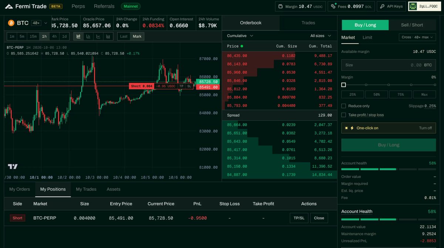The image size is (444, 248).
Task: Click the green dot beside Price header
Action: click(x=242, y=46)
